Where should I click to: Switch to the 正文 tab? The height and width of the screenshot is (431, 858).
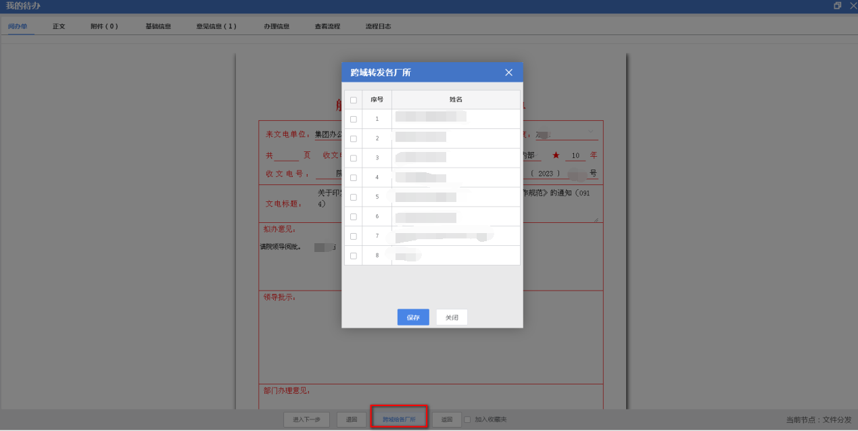coord(59,26)
